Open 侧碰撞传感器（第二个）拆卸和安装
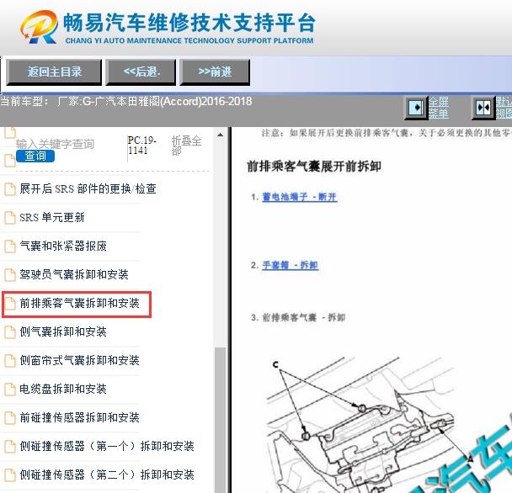 coord(107,474)
